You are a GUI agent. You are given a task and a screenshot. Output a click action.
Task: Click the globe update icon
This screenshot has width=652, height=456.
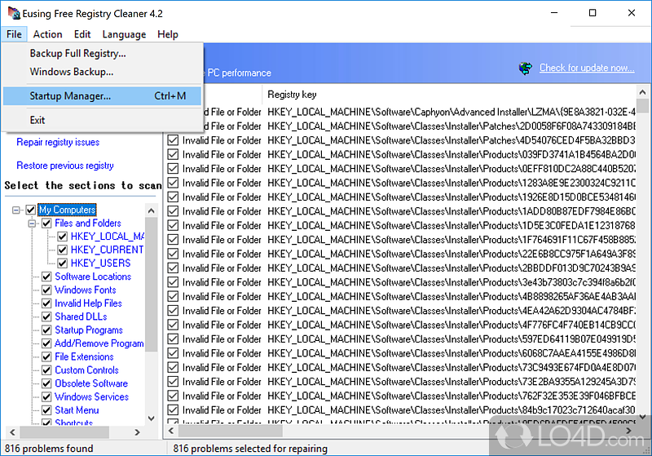click(x=526, y=68)
